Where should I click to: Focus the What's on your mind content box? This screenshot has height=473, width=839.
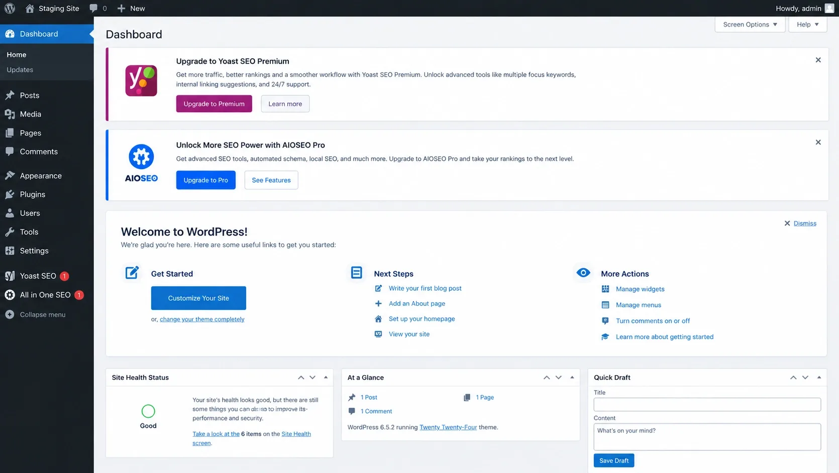707,437
